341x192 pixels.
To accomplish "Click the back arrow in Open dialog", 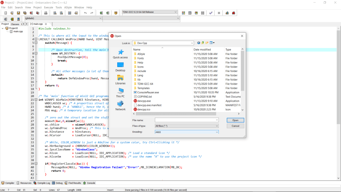I will pos(198,43).
